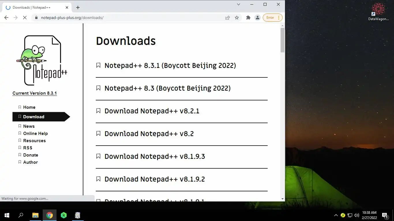Viewport: 394px width, 221px height.
Task: Click the address bar URL
Action: (72, 18)
